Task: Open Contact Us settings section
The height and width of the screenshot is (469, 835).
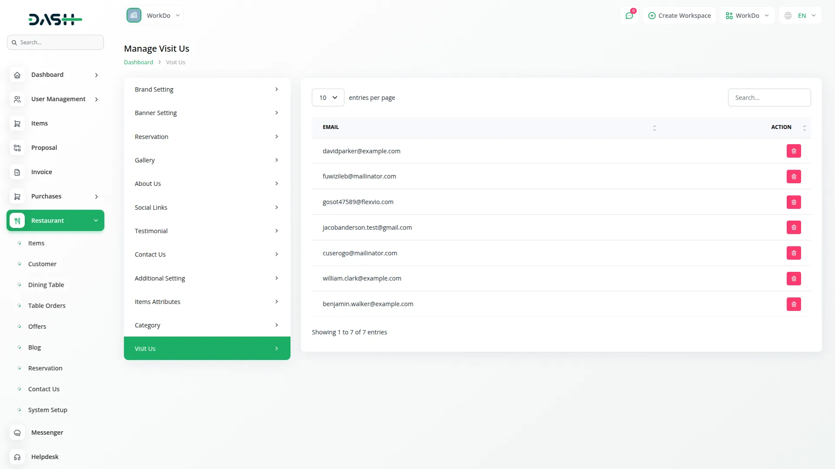Action: click(x=207, y=254)
